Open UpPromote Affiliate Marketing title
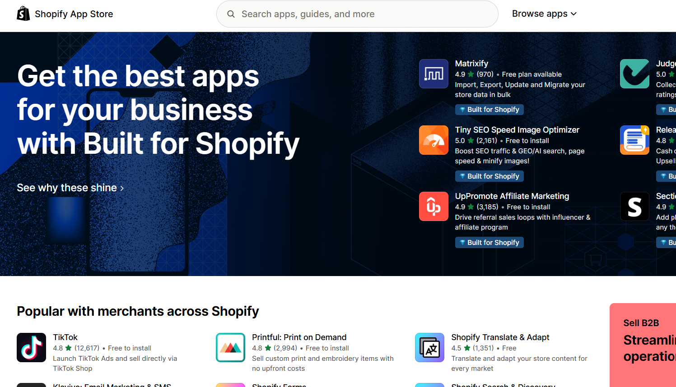Image resolution: width=676 pixels, height=387 pixels. [x=512, y=196]
